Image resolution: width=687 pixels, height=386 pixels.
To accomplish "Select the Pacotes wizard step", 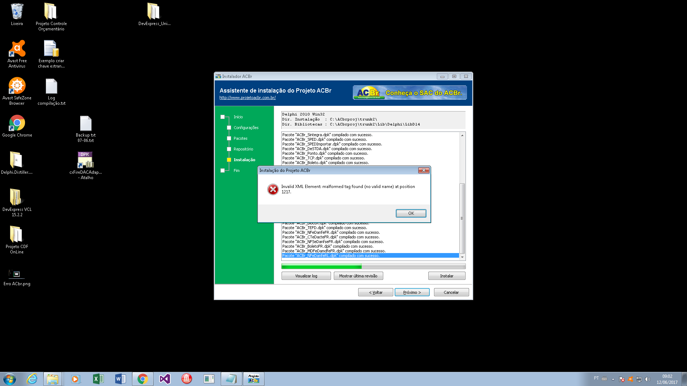I will click(x=240, y=138).
